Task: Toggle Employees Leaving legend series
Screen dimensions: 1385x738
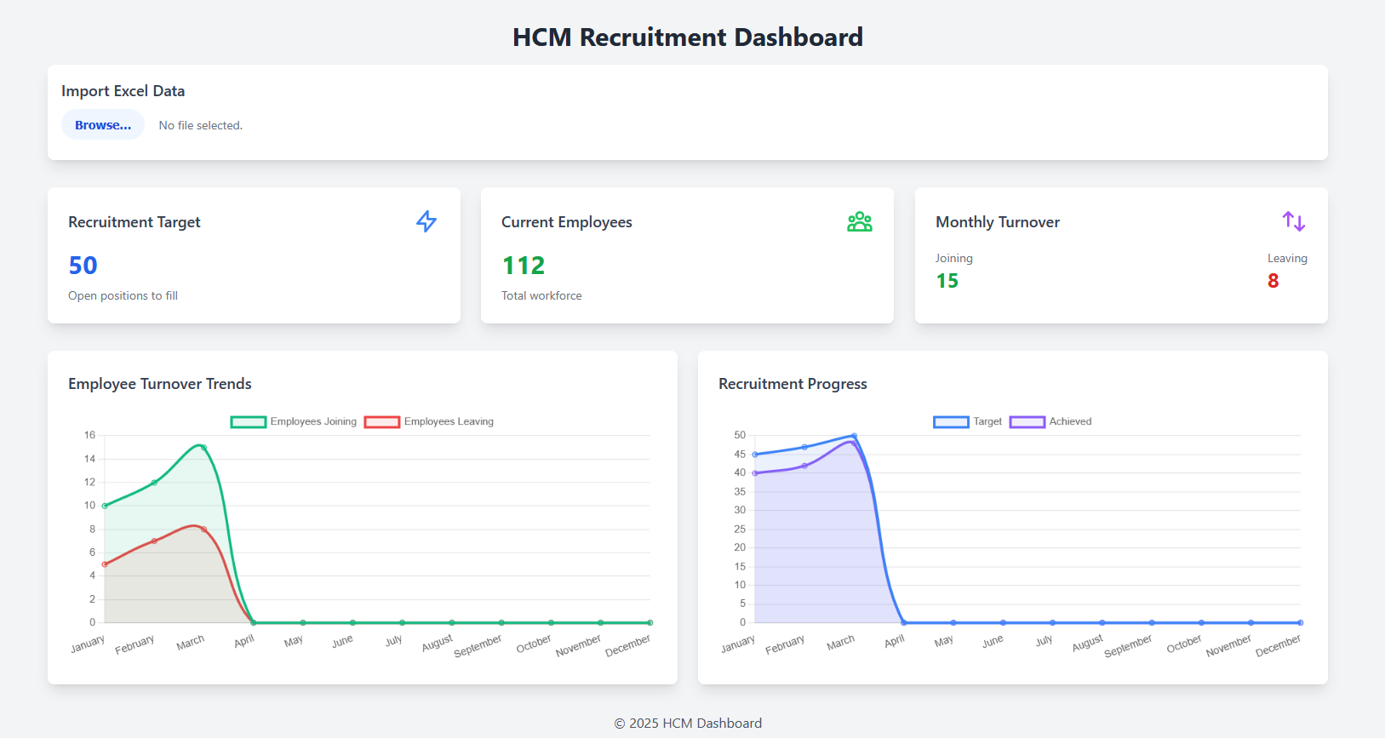Action: coord(449,421)
